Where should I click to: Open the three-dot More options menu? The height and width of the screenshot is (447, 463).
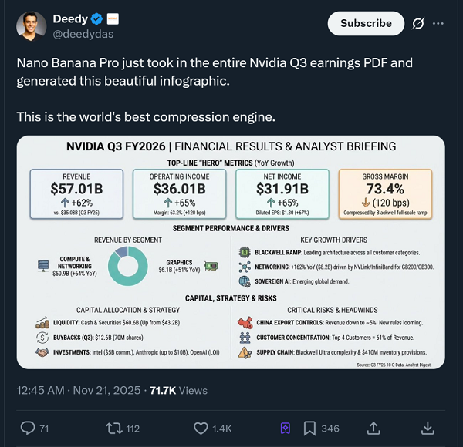[x=438, y=23]
